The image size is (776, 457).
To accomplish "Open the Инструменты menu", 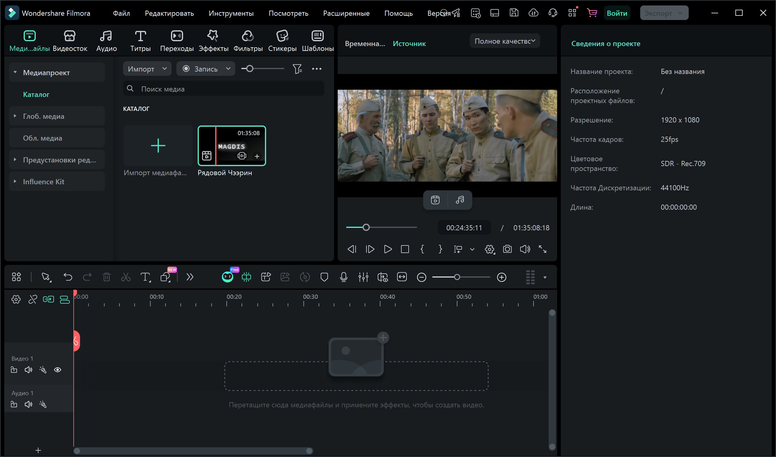I will coord(231,13).
